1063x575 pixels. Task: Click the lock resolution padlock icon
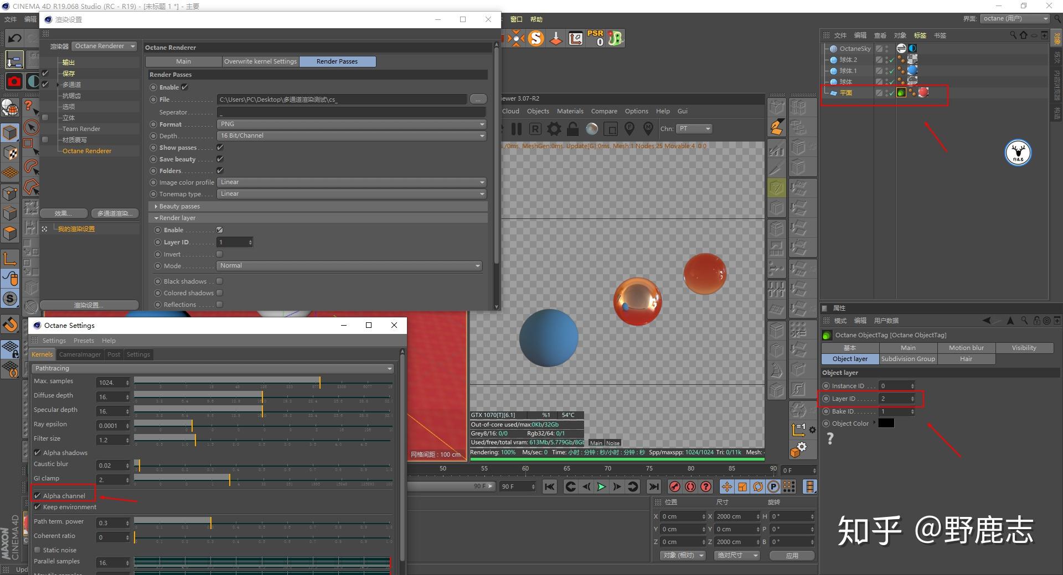(x=573, y=129)
